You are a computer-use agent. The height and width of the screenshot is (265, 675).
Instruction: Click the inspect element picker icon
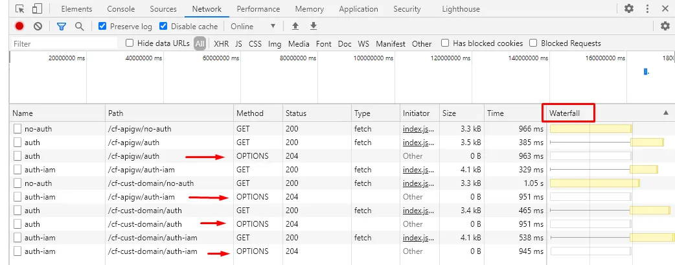tap(19, 9)
